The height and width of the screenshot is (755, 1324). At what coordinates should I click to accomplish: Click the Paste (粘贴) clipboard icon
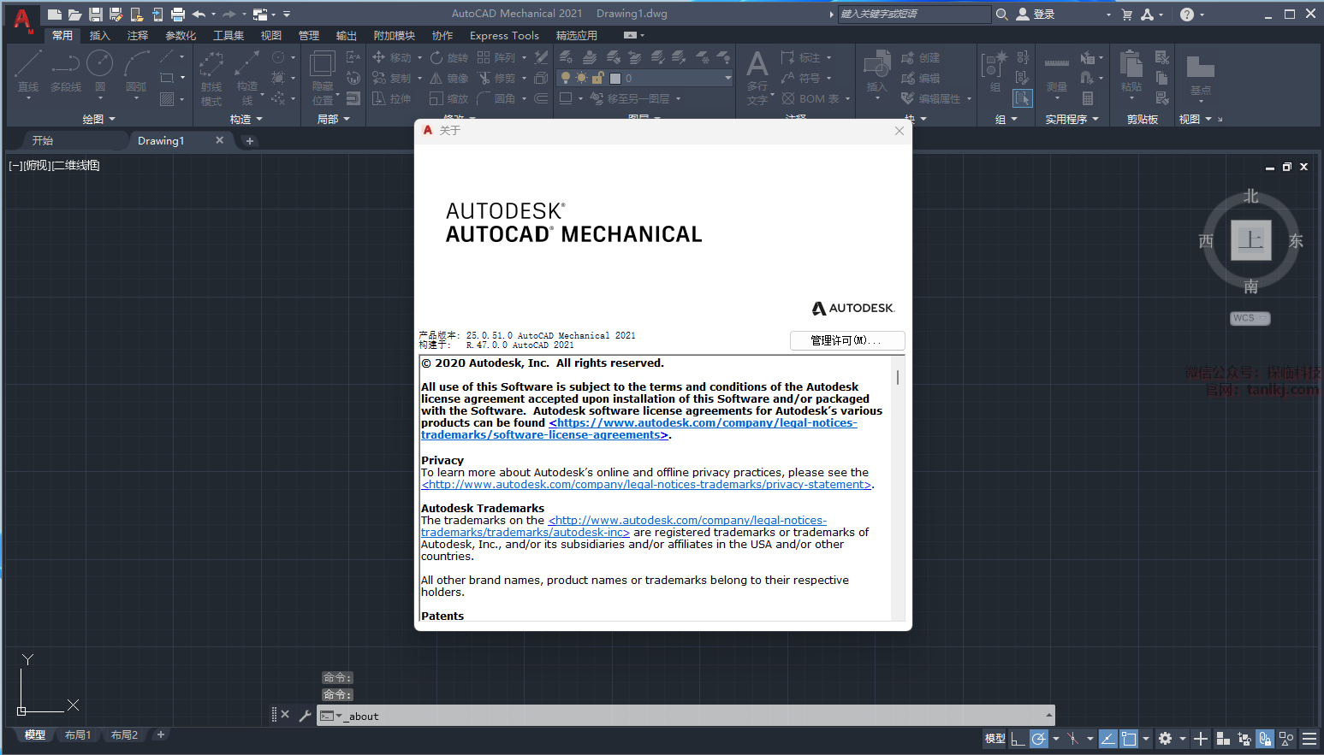(1131, 72)
